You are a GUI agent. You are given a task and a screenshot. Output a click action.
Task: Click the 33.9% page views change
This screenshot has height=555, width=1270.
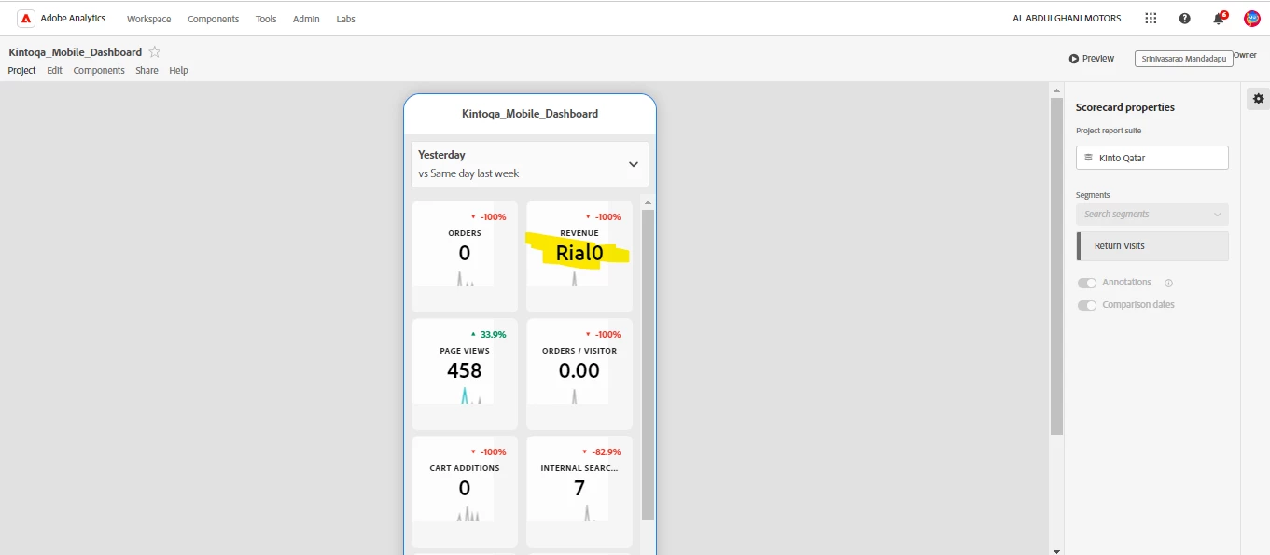point(494,334)
